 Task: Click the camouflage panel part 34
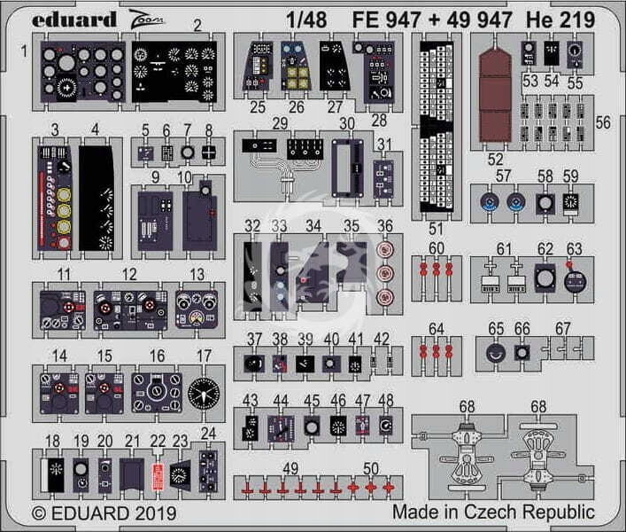coord(313,272)
